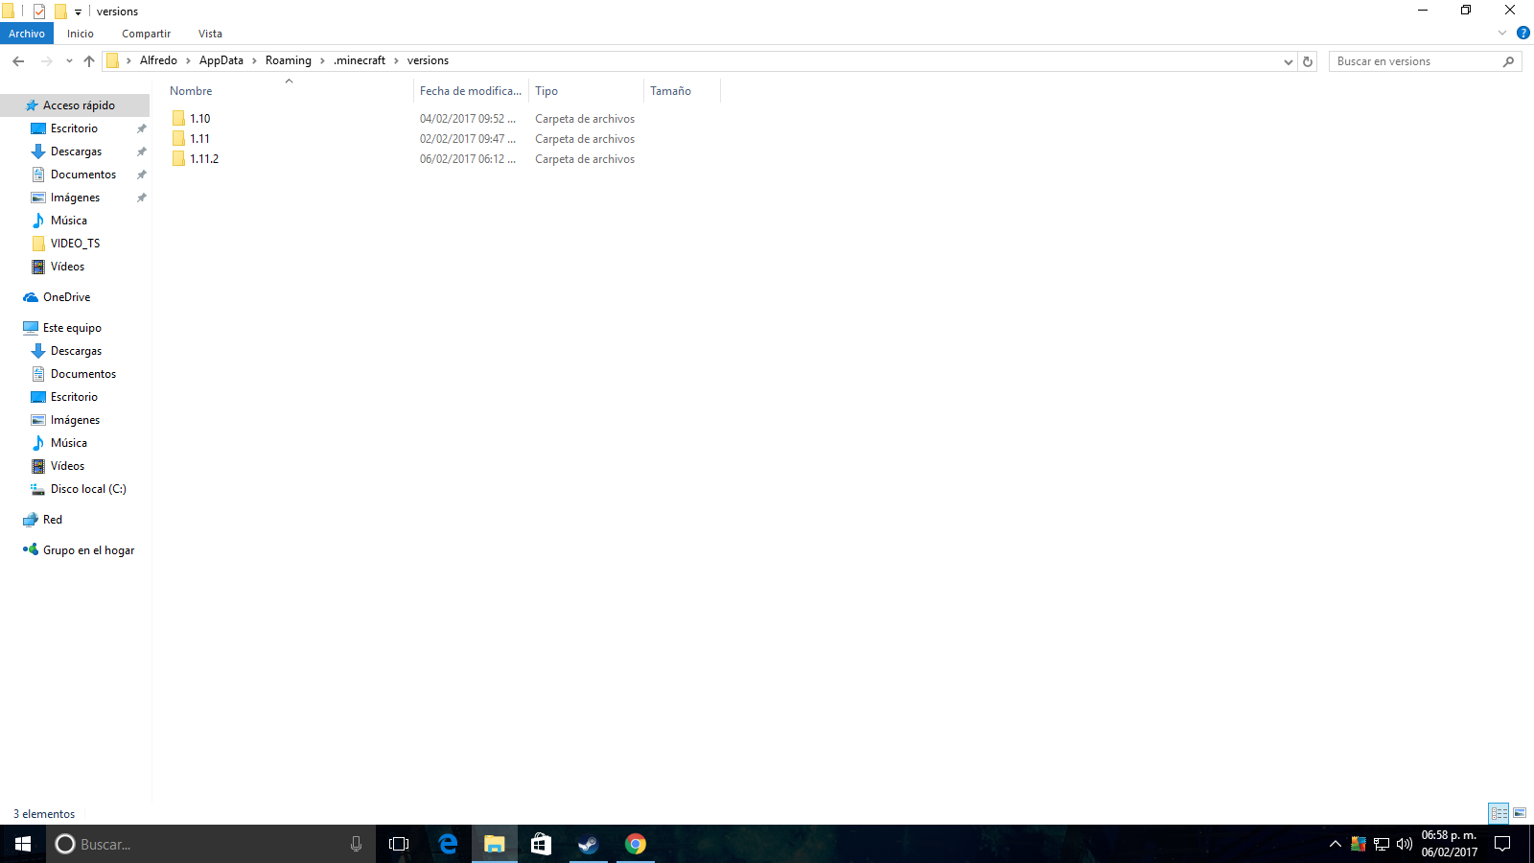Viewport: 1534px width, 863px height.
Task: Refresh the versions folder
Action: click(1308, 61)
